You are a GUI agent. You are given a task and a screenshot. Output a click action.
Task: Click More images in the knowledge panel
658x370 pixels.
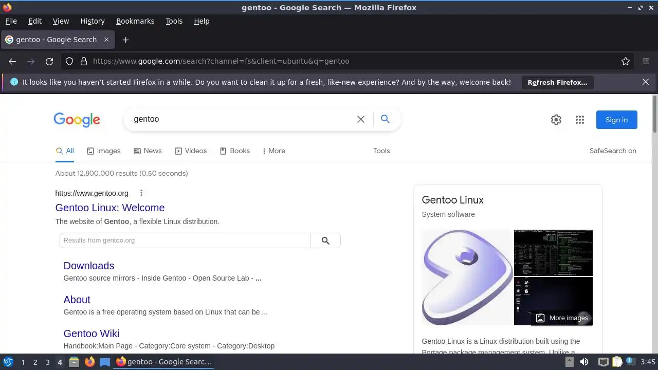tap(562, 318)
